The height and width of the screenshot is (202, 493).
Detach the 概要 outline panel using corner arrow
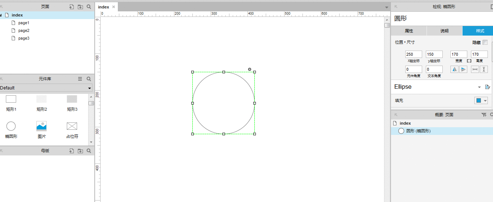pyautogui.click(x=396, y=115)
